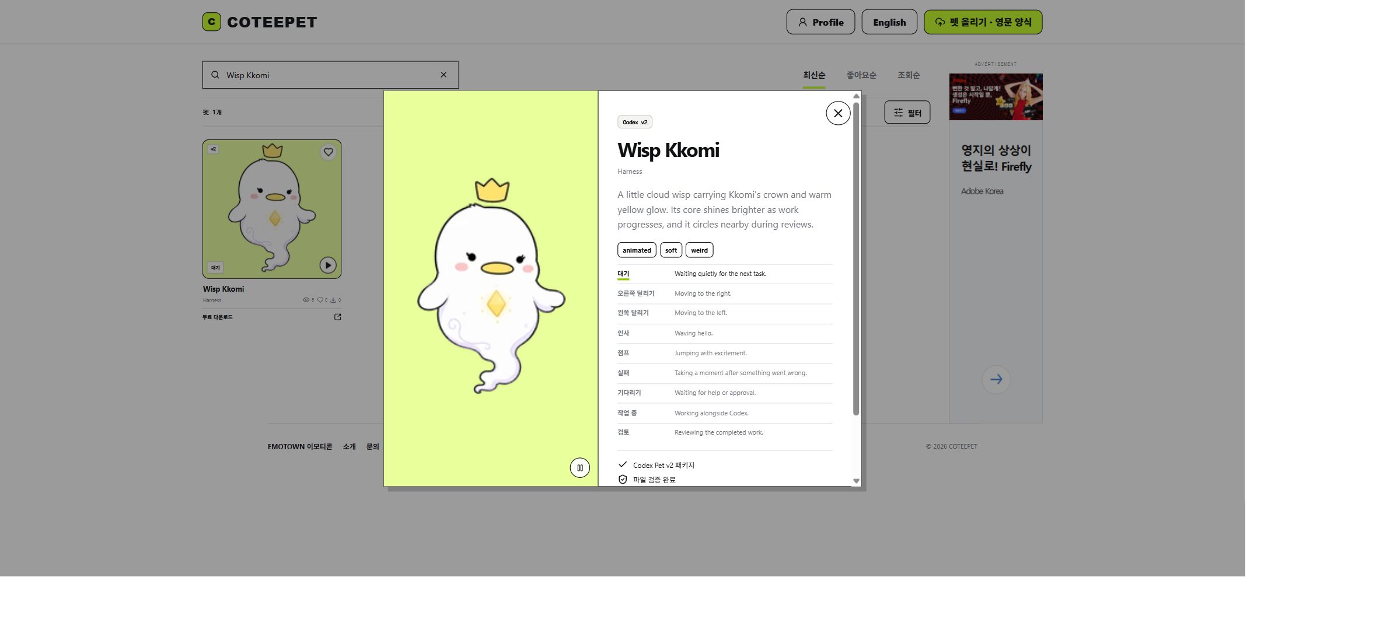The image size is (1383, 640).
Task: Click the search magnifier icon
Action: 215,75
